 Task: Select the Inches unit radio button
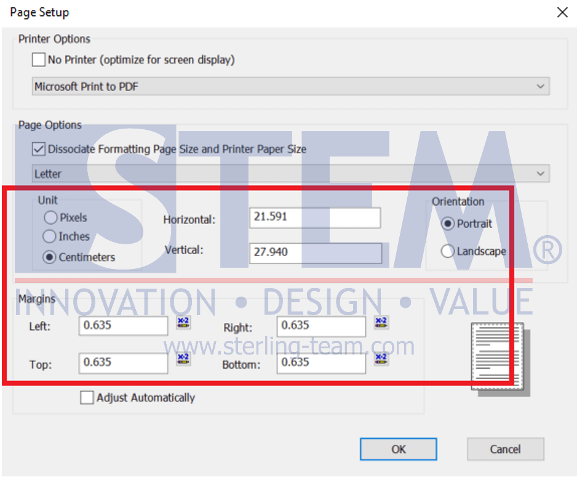[50, 237]
